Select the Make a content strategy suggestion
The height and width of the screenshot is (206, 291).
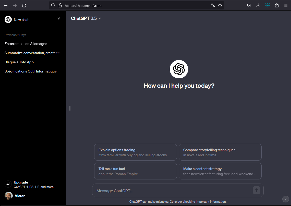point(220,171)
